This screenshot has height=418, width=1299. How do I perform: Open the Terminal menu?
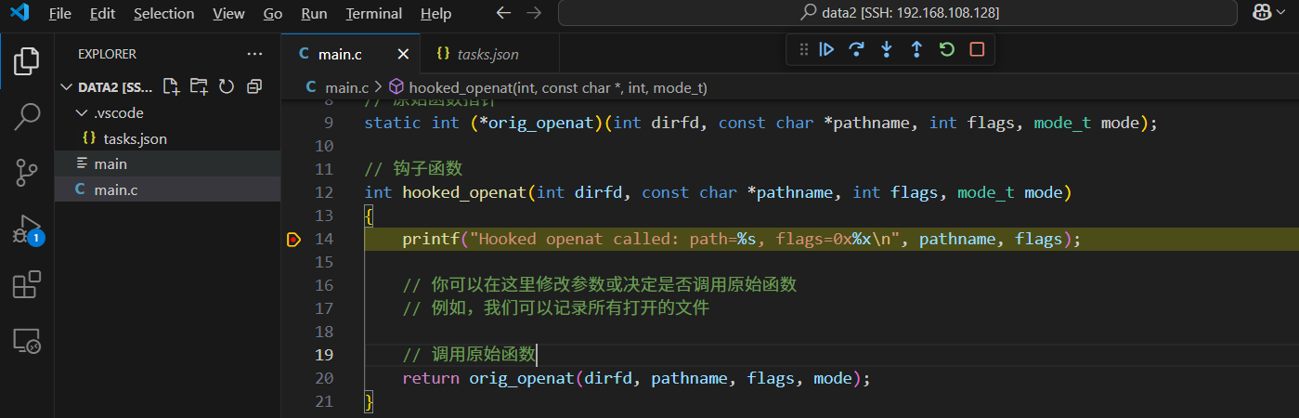coord(373,14)
